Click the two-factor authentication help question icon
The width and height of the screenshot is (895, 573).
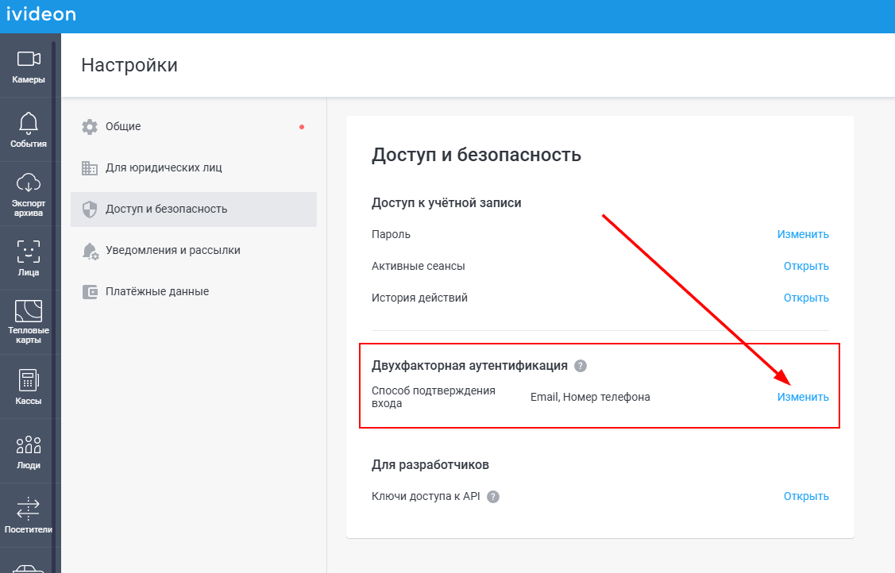click(x=581, y=366)
